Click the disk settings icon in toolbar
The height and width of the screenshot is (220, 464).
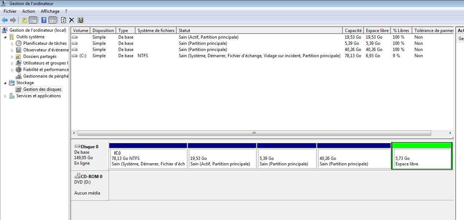point(80,20)
